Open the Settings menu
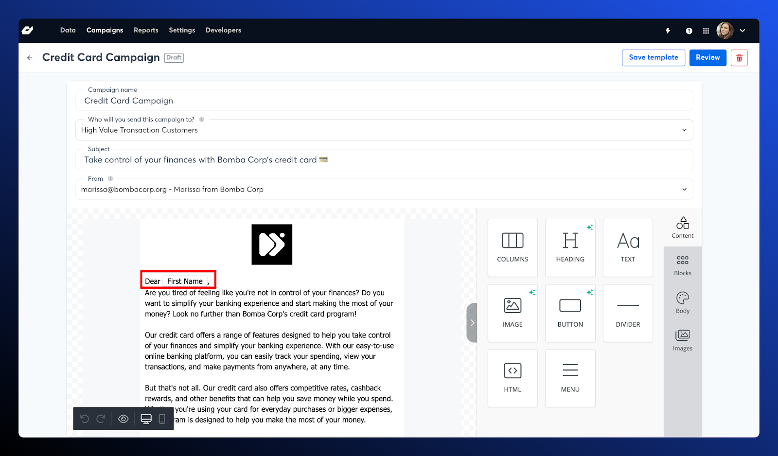 pos(182,30)
